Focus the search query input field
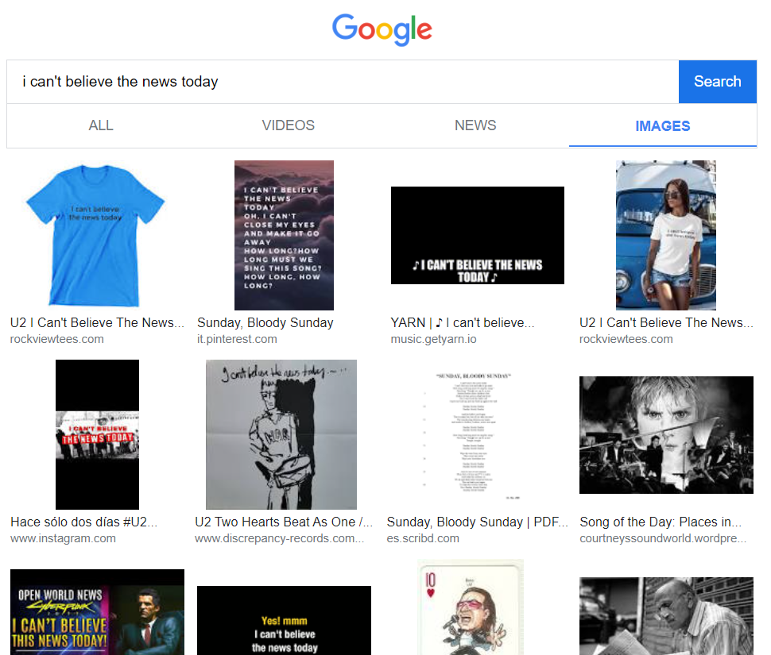771x655 pixels. pyautogui.click(x=342, y=81)
